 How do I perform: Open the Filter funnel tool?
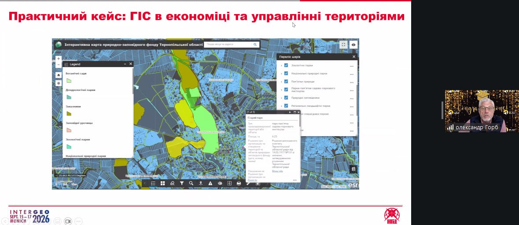click(x=182, y=183)
